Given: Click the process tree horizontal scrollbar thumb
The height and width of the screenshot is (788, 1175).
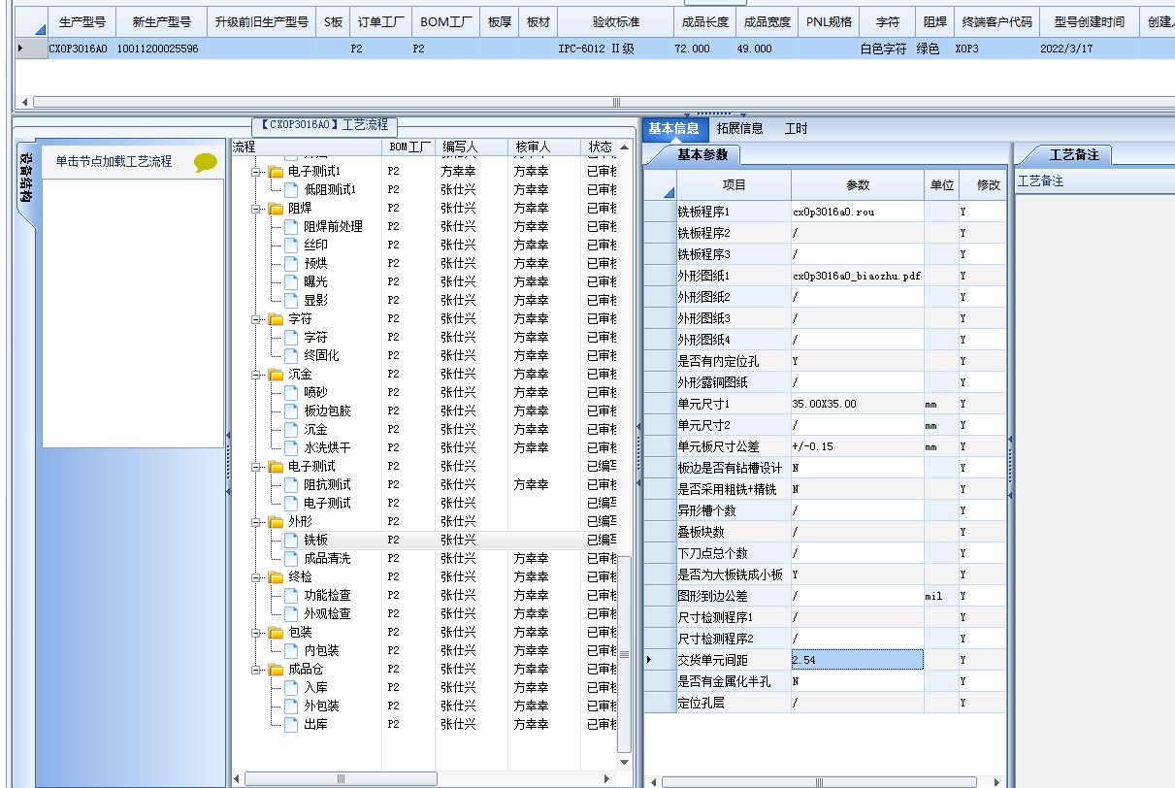Looking at the screenshot, I should pyautogui.click(x=340, y=778).
